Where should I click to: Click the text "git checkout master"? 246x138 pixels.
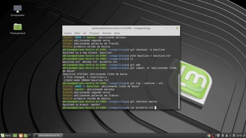point(144,102)
